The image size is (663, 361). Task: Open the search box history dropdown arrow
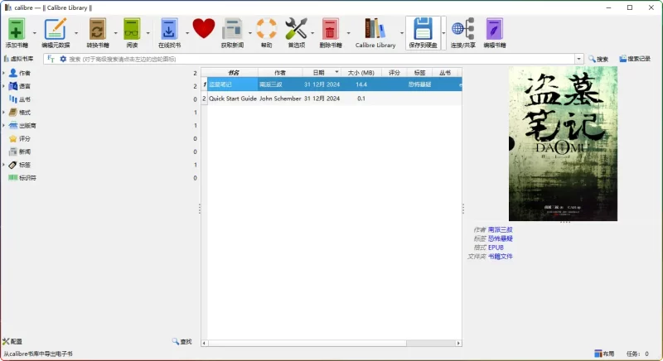(x=578, y=59)
